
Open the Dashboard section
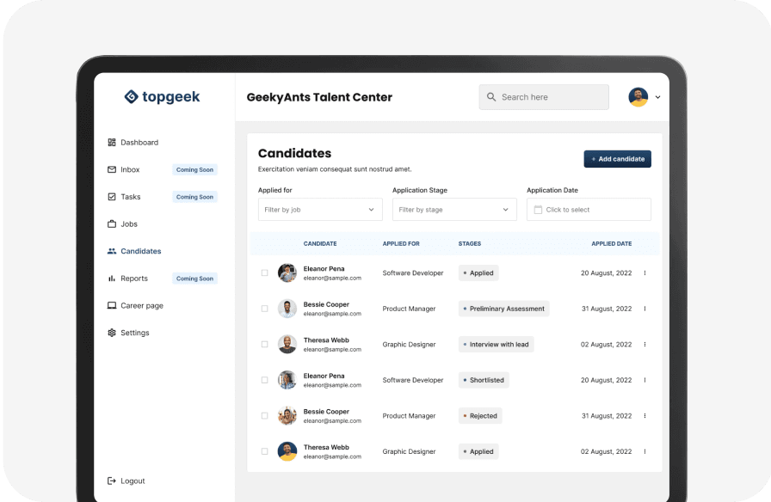140,142
